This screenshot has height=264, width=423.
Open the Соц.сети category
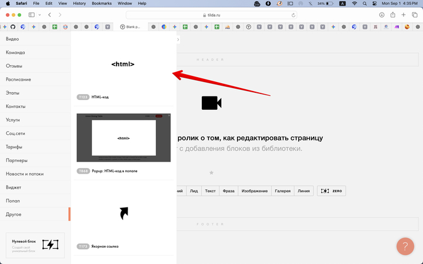pos(16,133)
